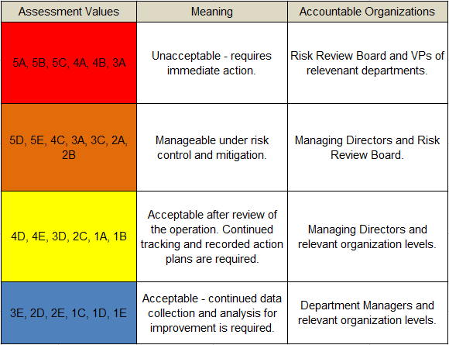Click the 'Risk Review Board and VPs' cell

tap(368, 63)
